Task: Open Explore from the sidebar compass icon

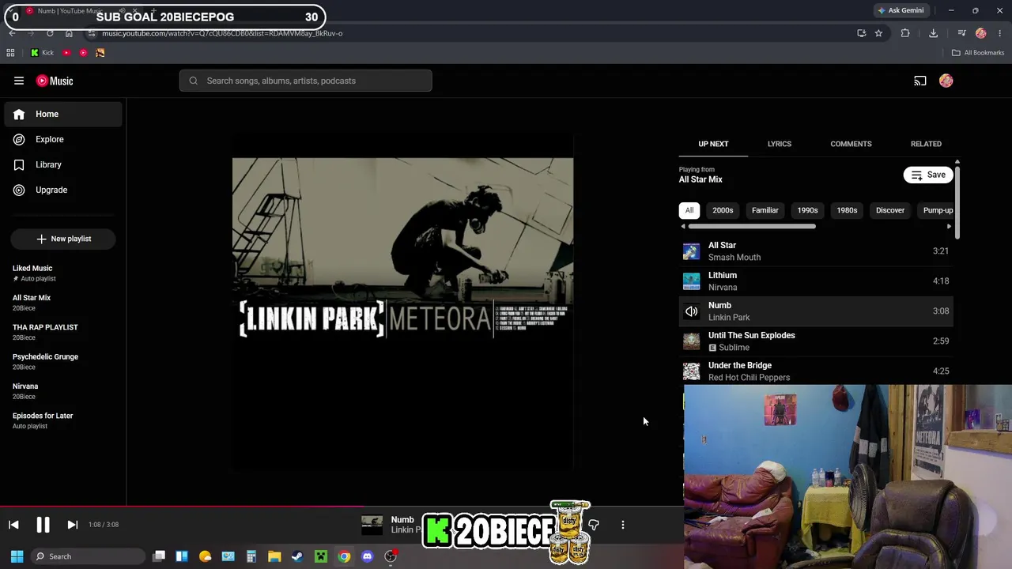Action: (19, 139)
